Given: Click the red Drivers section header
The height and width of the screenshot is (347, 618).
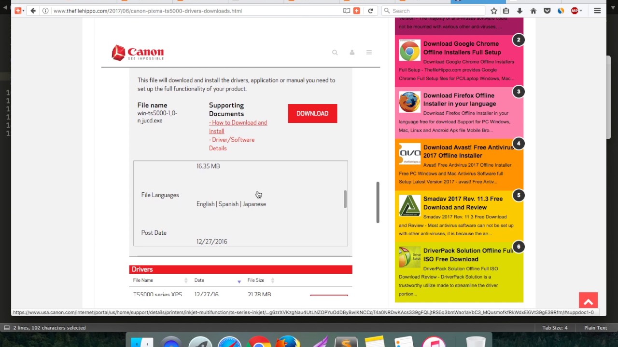Looking at the screenshot, I should 240,269.
